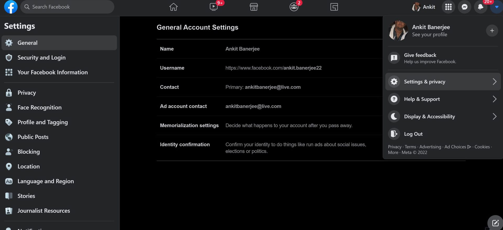
Task: Click the Help & Support question icon
Action: (394, 99)
